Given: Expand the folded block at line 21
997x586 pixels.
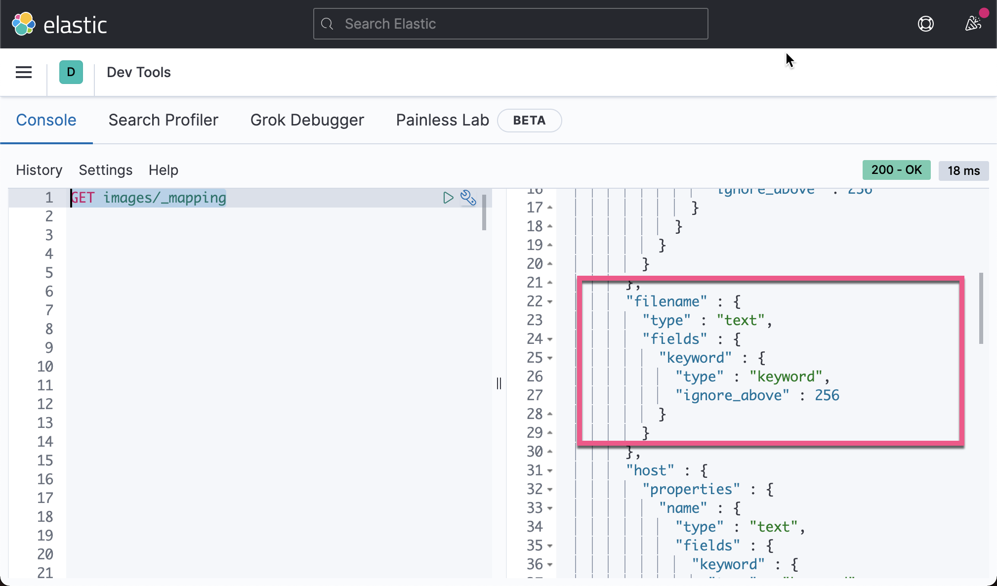Looking at the screenshot, I should click(x=550, y=283).
